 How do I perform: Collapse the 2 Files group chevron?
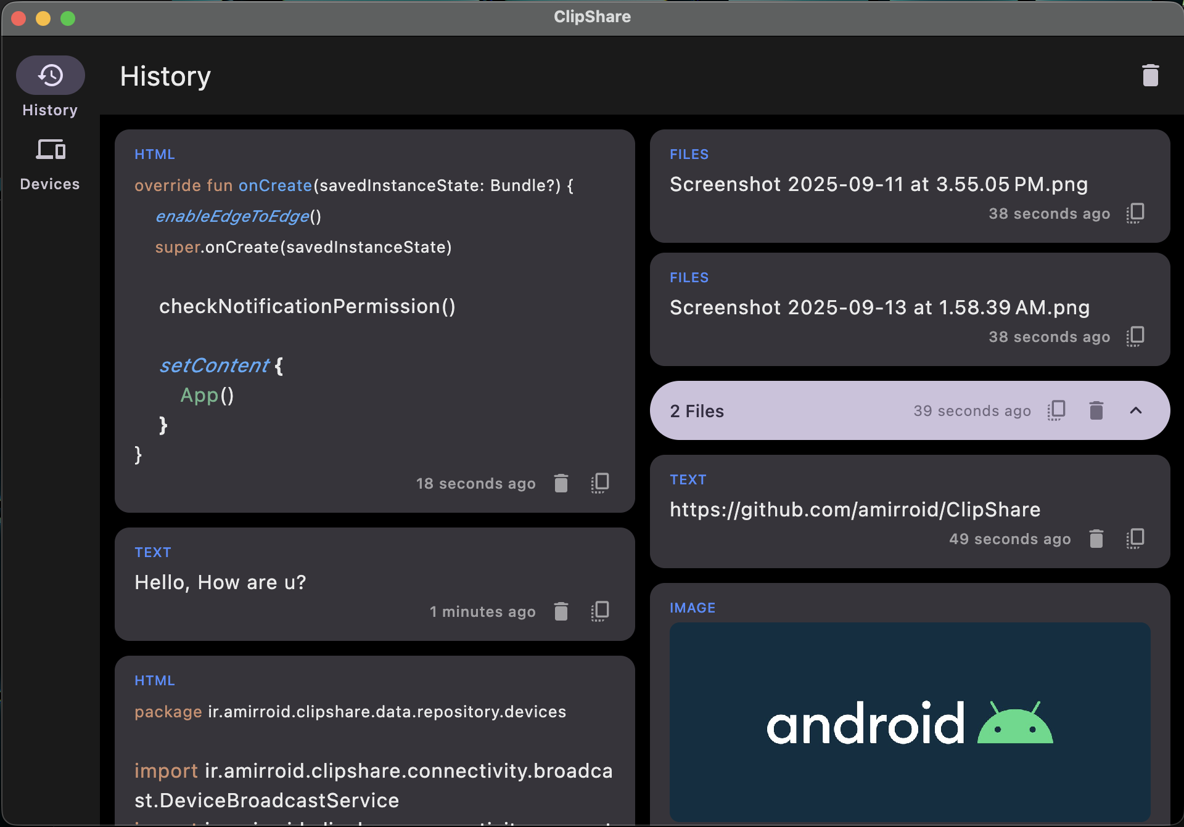1135,410
